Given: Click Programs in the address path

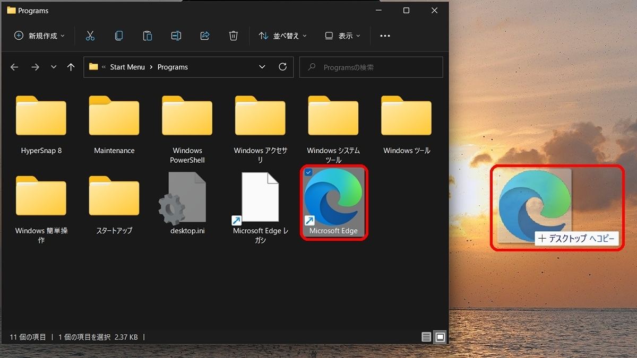Looking at the screenshot, I should (173, 67).
